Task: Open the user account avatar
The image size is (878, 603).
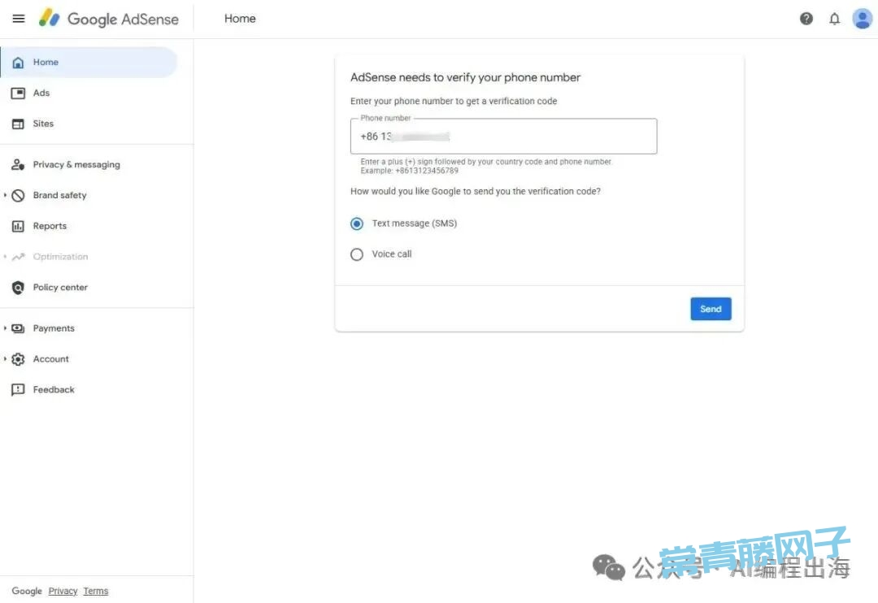Action: point(862,19)
